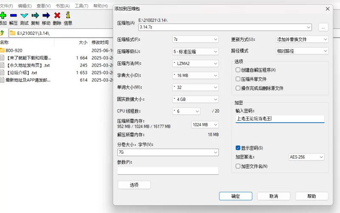
Task: Open the 帮助(H) menu
Action: [100, 6]
